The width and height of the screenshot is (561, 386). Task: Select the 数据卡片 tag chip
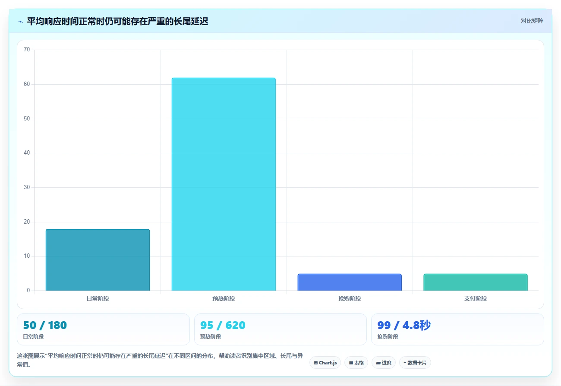[415, 363]
